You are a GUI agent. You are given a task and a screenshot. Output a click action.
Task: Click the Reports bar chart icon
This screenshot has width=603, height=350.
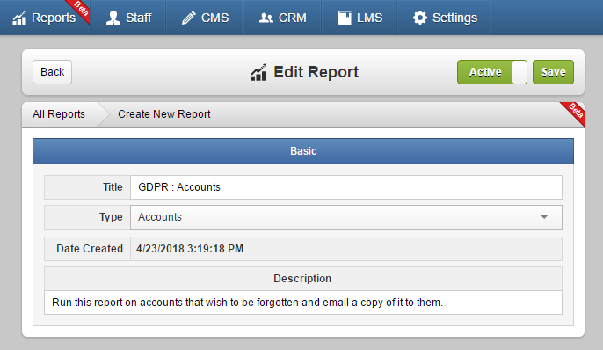tap(19, 18)
